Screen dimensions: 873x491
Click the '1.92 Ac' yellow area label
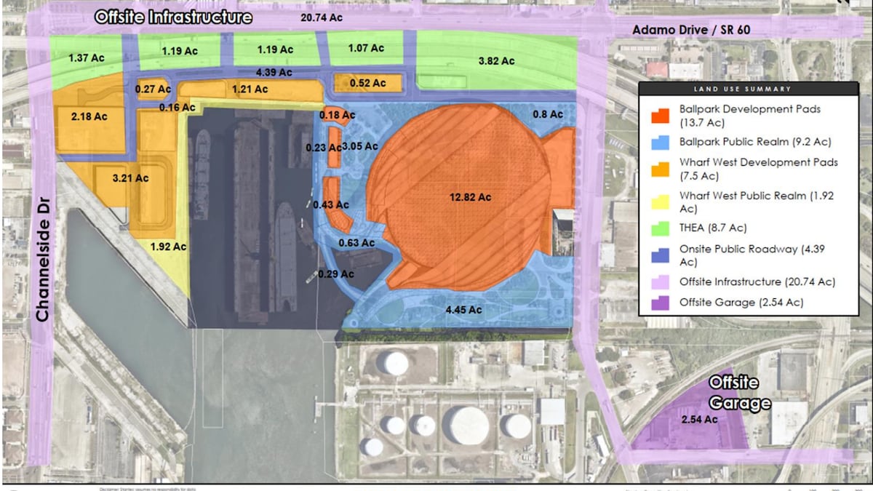168,247
